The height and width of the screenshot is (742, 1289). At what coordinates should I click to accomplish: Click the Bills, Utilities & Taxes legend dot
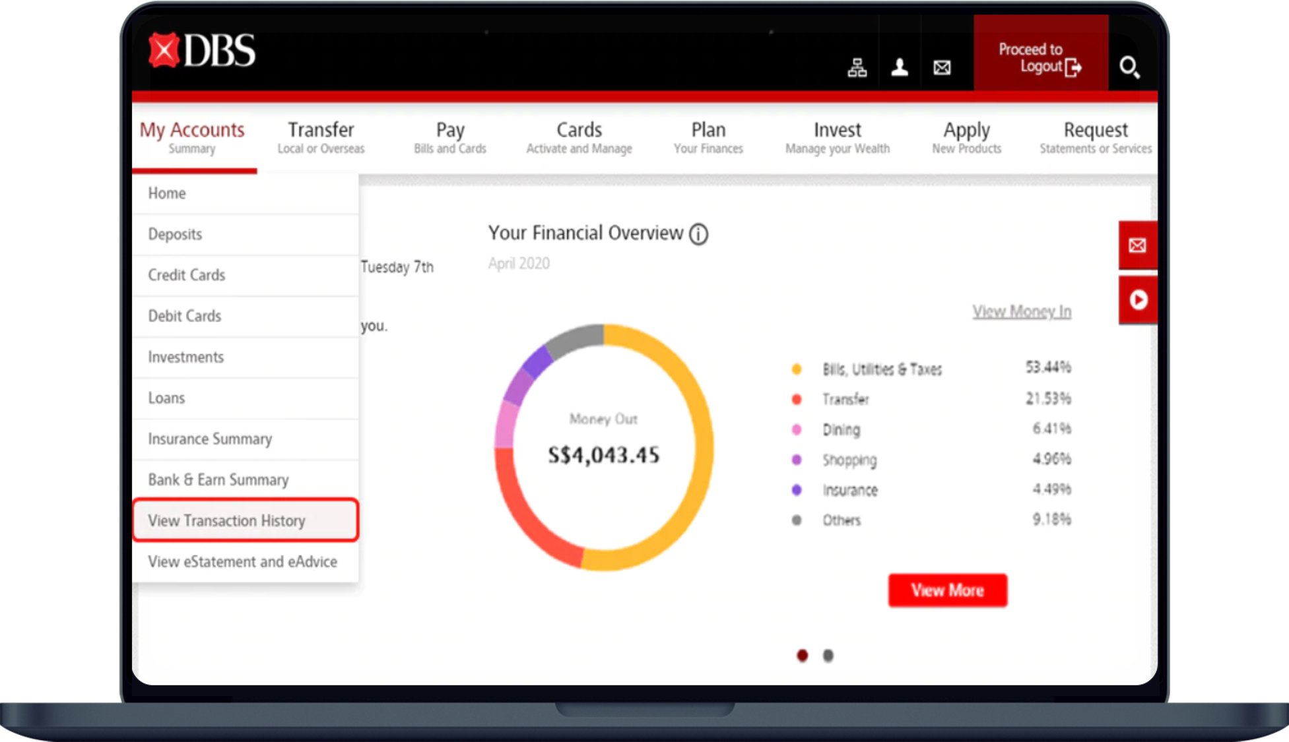point(797,369)
